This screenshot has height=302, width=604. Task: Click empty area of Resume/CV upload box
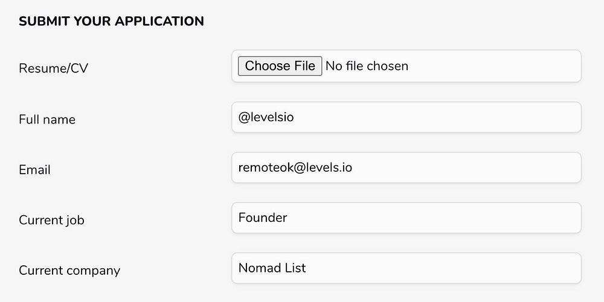pyautogui.click(x=495, y=66)
